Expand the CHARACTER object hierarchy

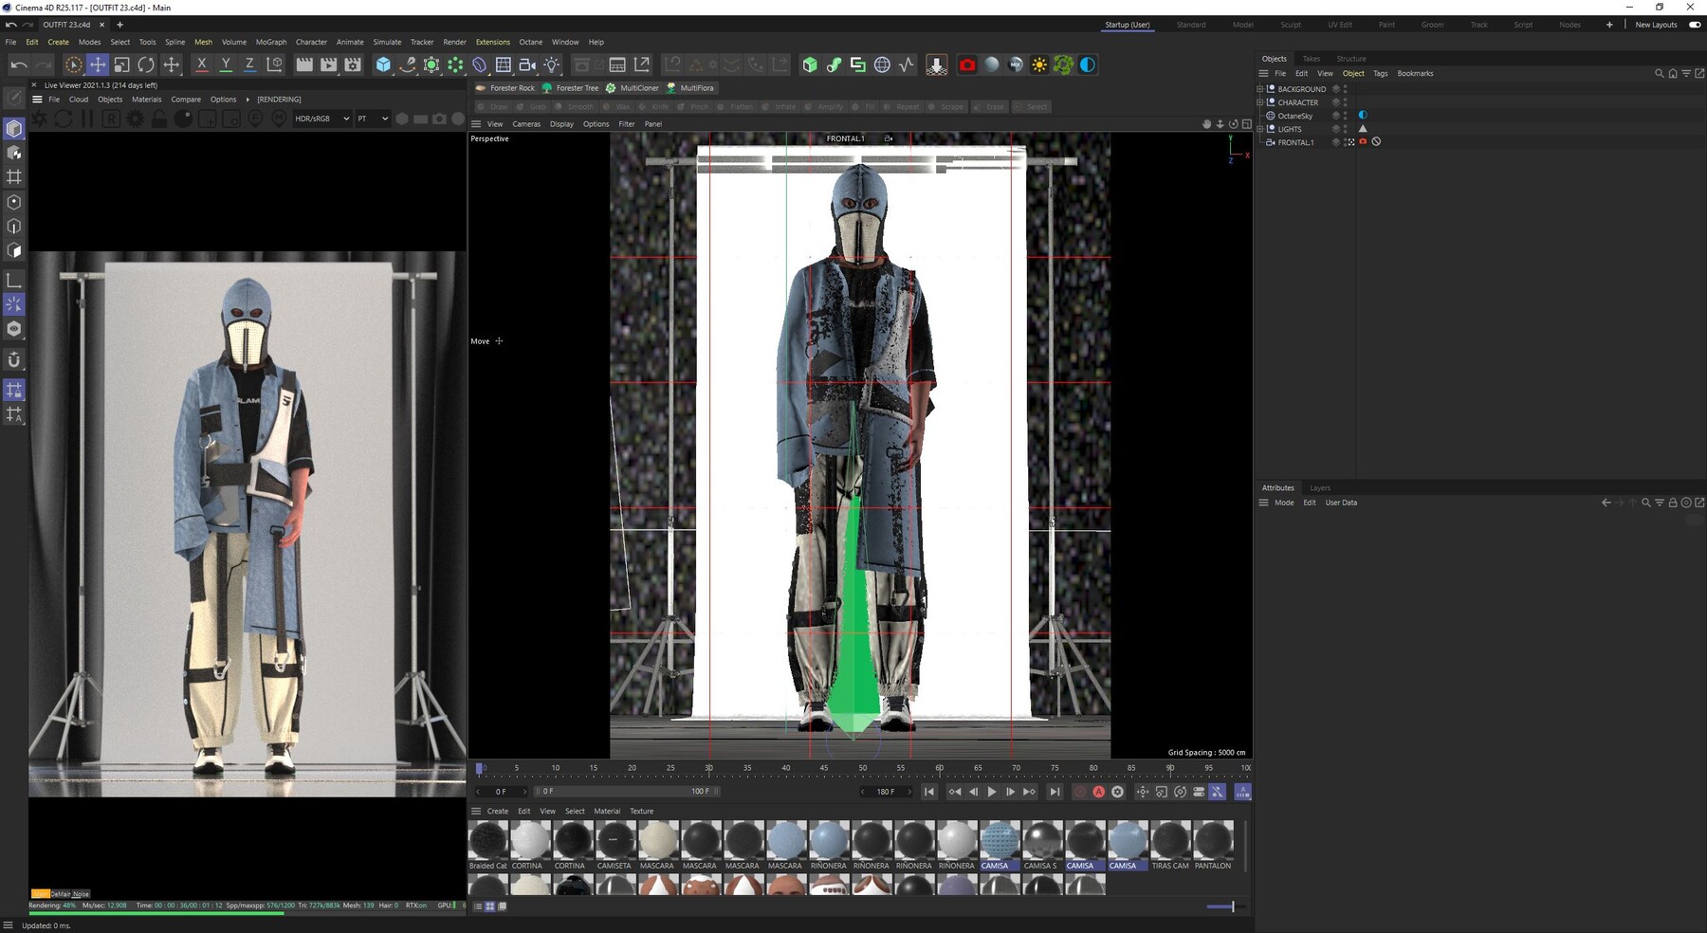click(x=1259, y=101)
